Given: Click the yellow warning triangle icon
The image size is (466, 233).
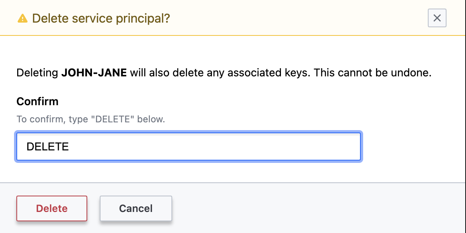Looking at the screenshot, I should [23, 18].
